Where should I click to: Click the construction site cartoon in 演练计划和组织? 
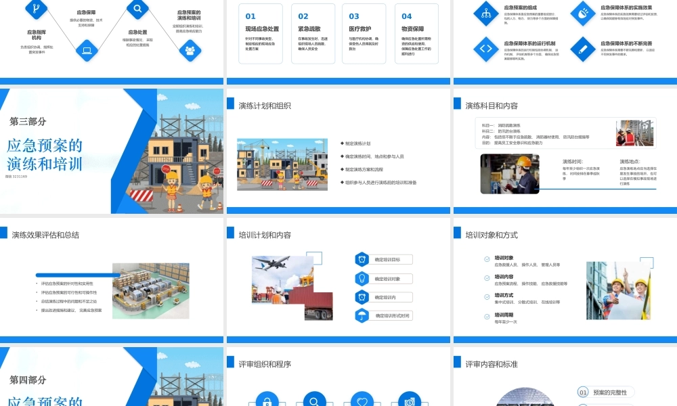tap(282, 164)
